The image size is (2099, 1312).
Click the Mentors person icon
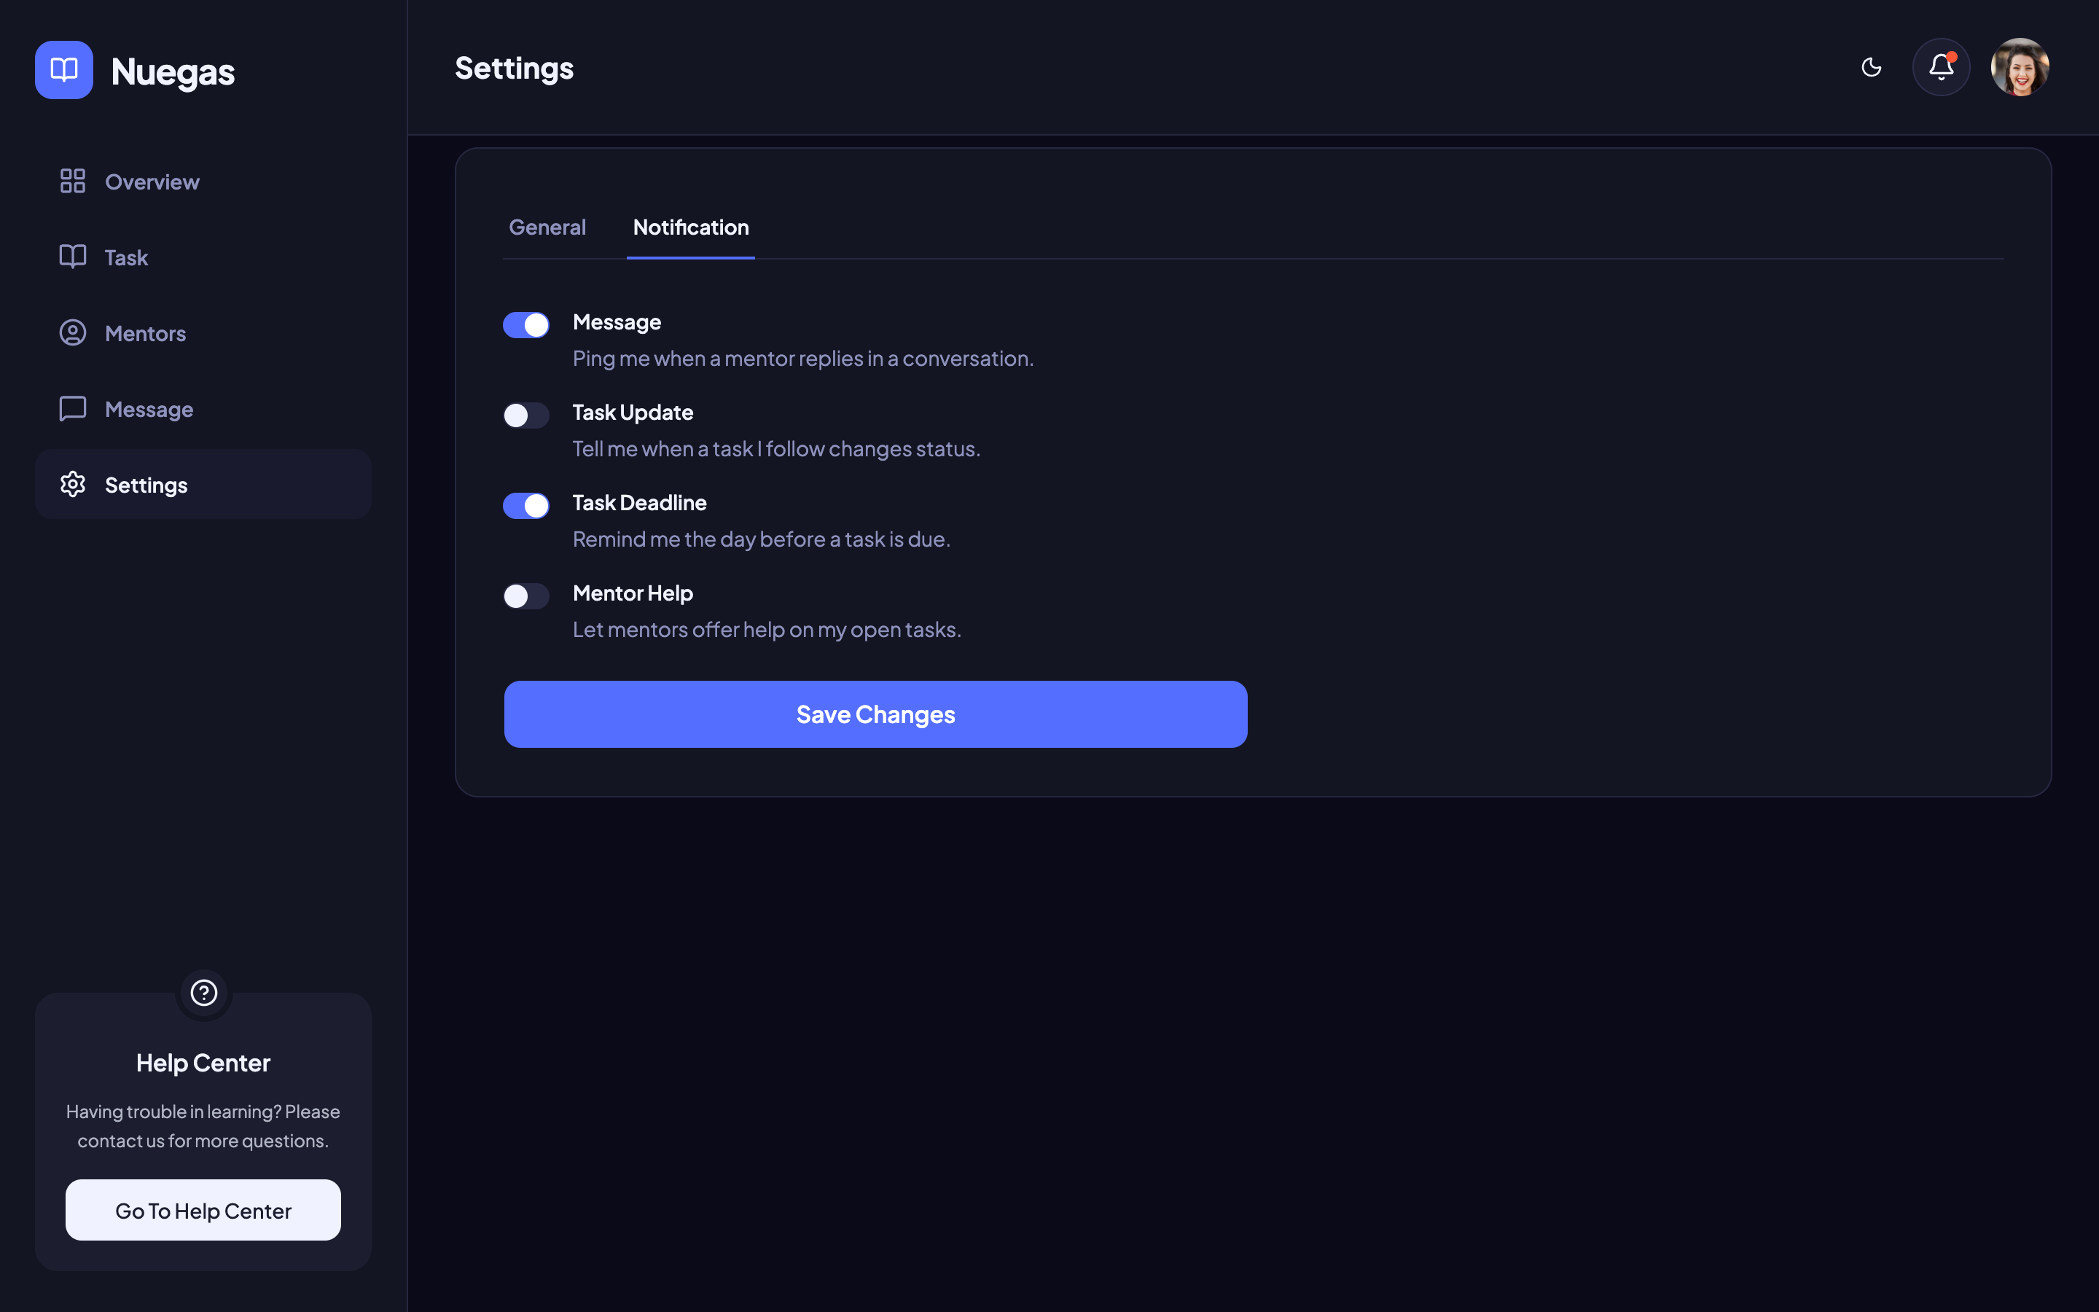point(73,332)
